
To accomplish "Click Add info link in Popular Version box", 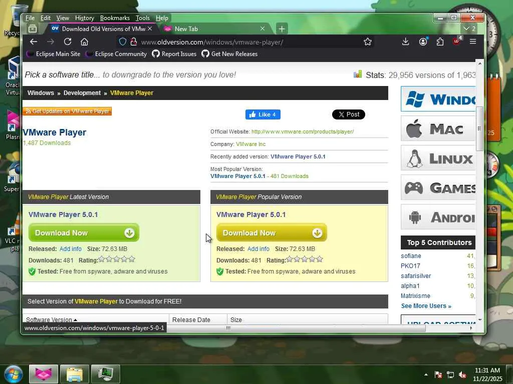I will 258,249.
